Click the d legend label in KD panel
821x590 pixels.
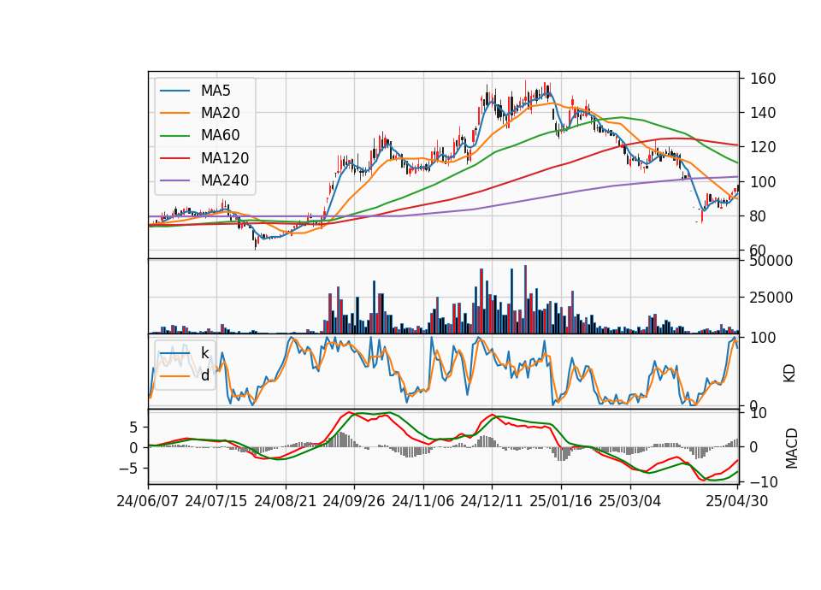click(205, 375)
